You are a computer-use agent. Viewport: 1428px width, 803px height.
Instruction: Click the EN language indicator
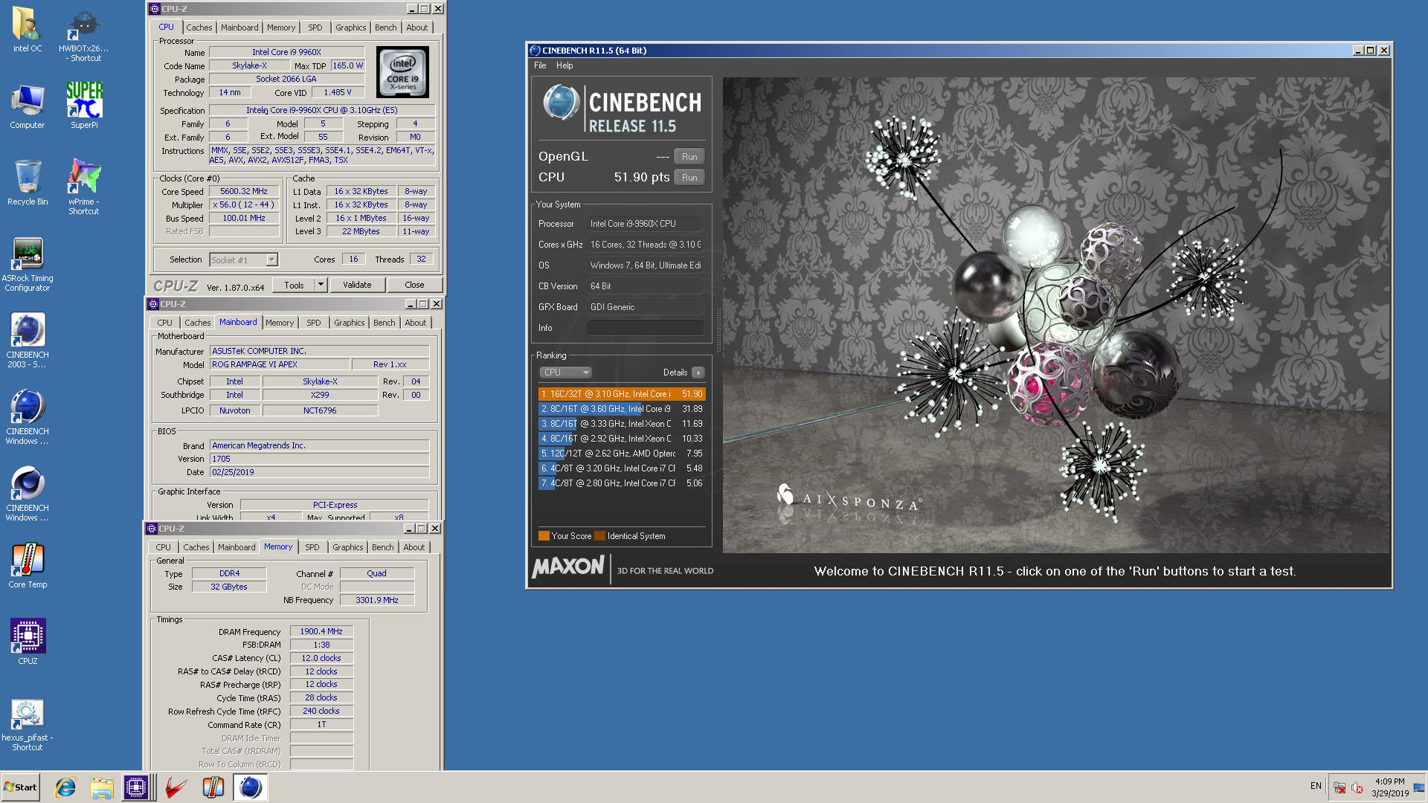click(1316, 786)
